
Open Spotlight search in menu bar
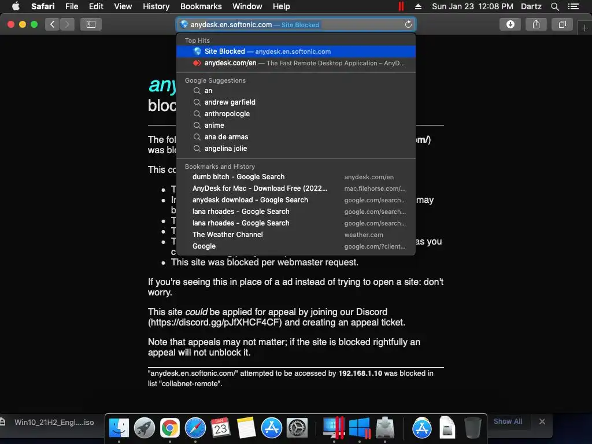click(554, 6)
